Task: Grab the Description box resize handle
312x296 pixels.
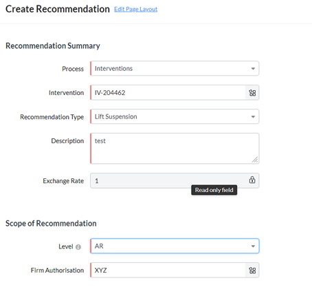Action: (255, 160)
